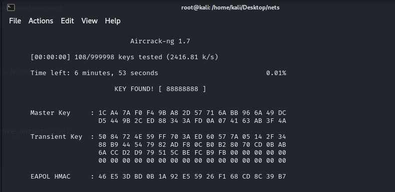Click the Transient Key first byte 50

coord(102,137)
